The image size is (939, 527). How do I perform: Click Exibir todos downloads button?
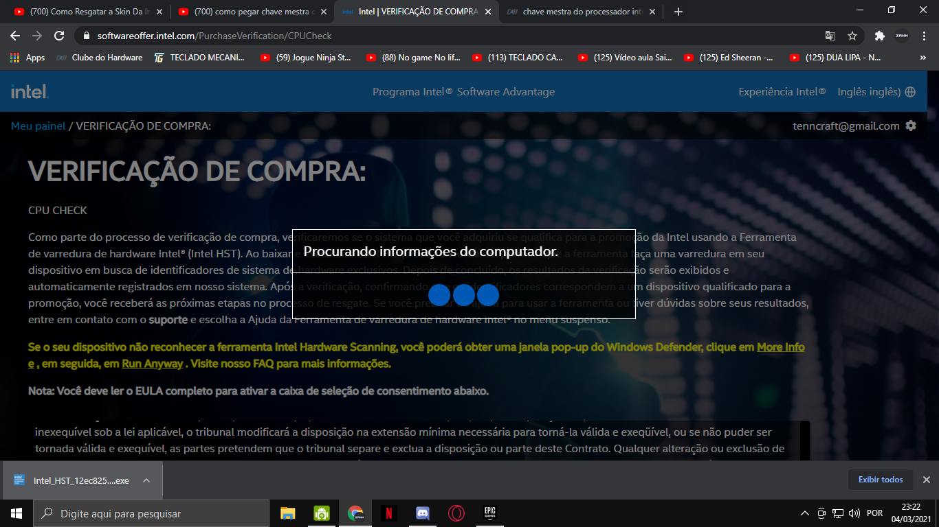[x=881, y=480]
